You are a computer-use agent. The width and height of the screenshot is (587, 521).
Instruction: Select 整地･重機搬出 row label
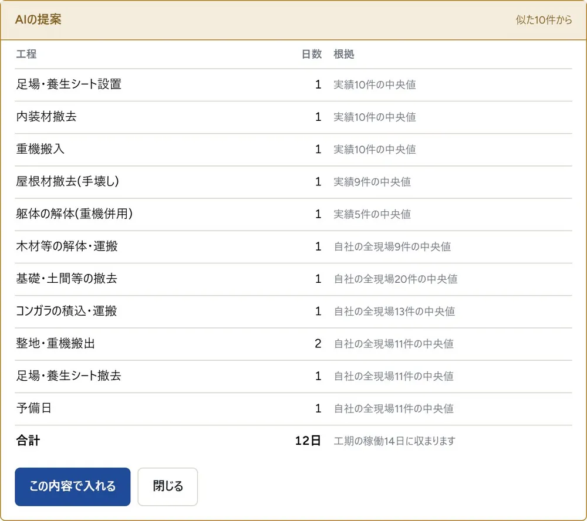(x=55, y=343)
